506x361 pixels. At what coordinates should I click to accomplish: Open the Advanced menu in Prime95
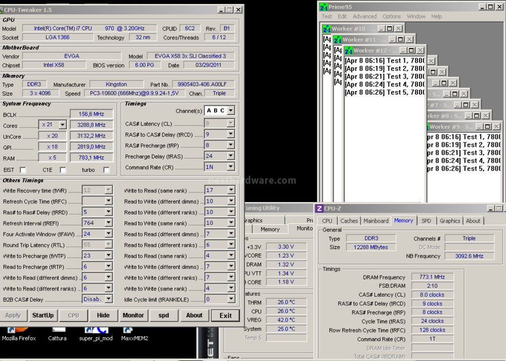[365, 17]
